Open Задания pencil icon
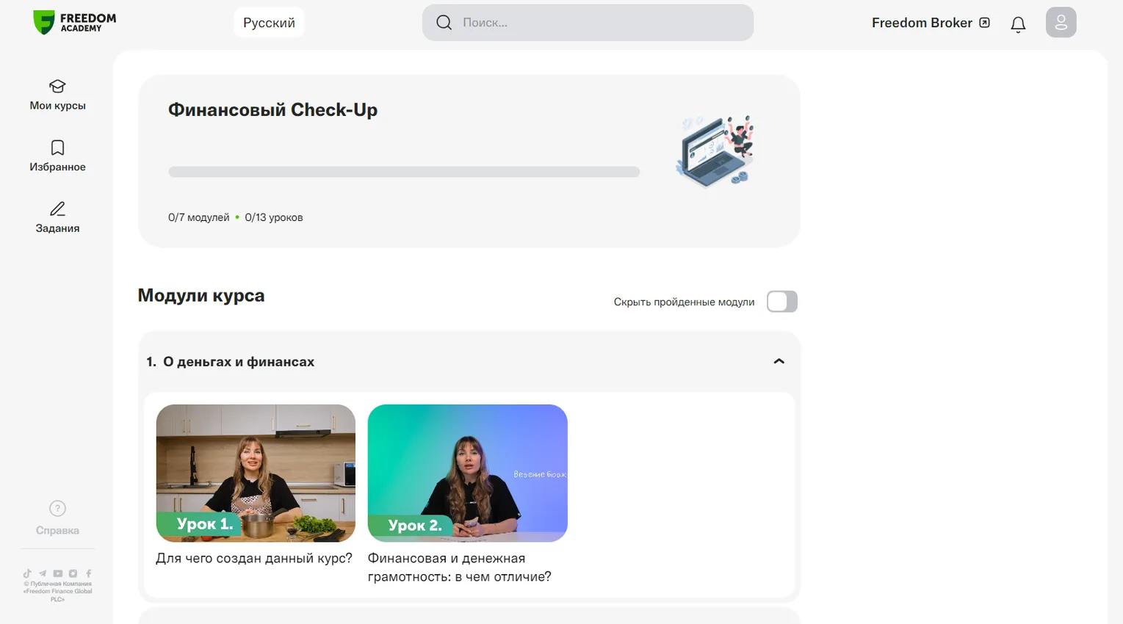The width and height of the screenshot is (1123, 624). pos(57,208)
